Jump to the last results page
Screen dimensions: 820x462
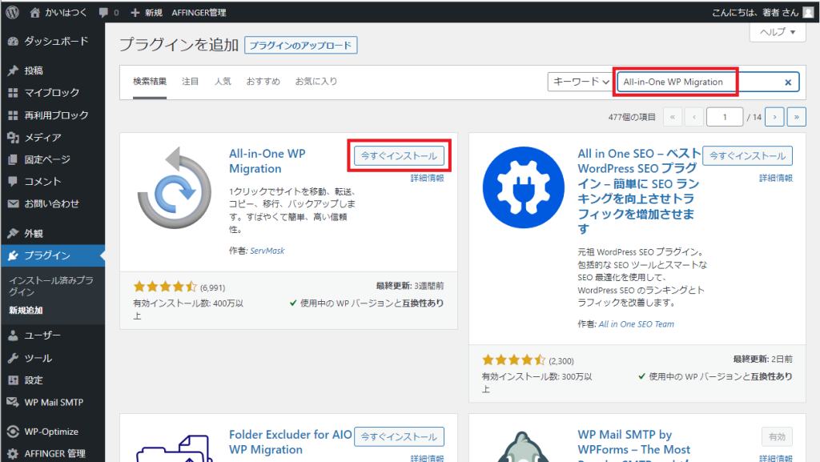(797, 117)
